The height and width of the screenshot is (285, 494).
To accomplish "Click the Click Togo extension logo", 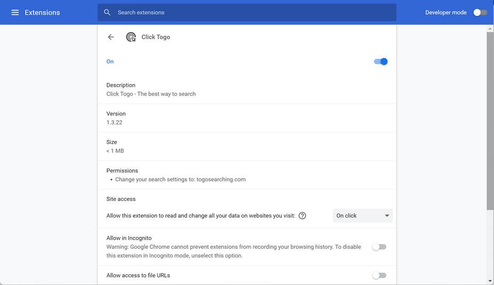I will point(131,37).
